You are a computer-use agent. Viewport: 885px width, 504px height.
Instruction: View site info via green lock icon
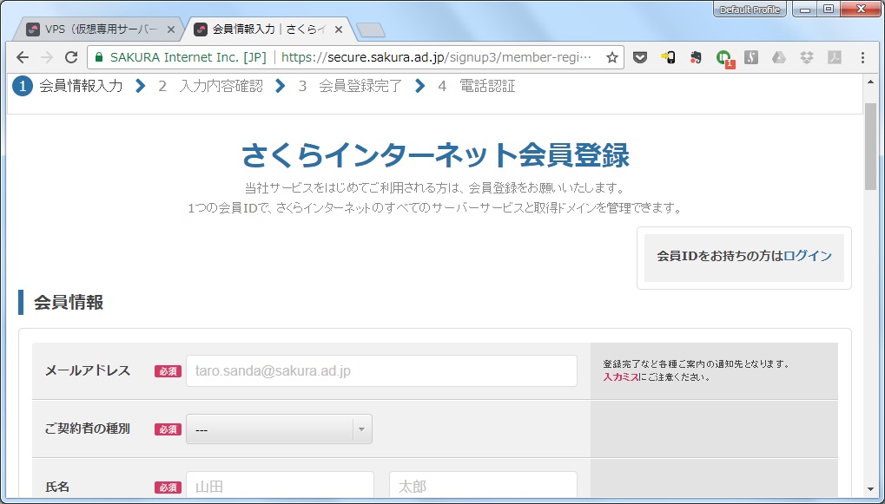coord(99,57)
